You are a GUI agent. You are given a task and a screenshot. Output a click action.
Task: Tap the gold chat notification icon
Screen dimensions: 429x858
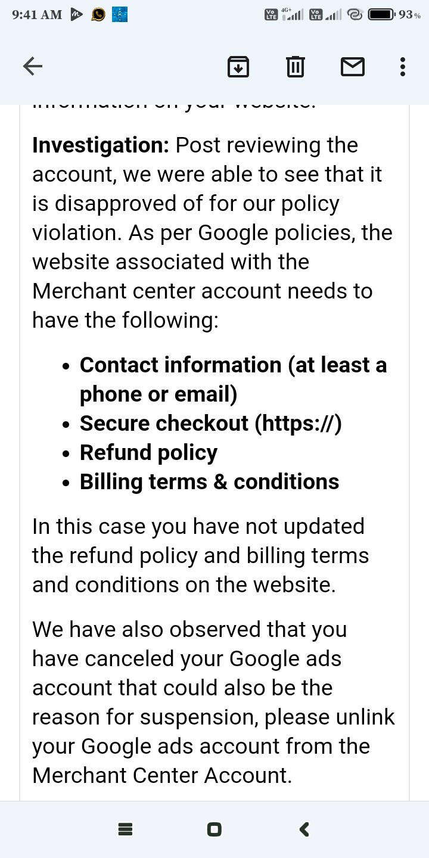tap(98, 15)
